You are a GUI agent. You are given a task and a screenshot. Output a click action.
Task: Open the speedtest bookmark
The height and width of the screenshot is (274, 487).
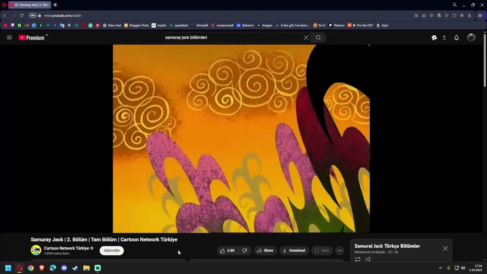tap(178, 25)
